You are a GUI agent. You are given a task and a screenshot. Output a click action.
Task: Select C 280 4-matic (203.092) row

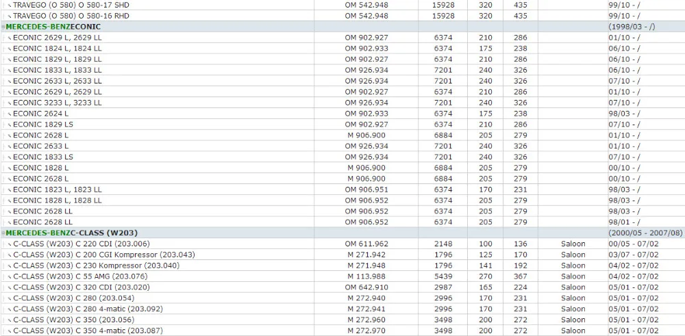342,309
